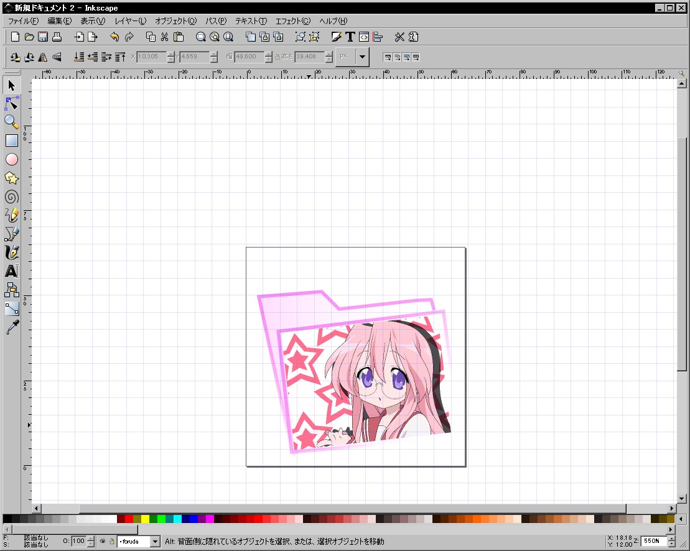
Task: Click the Export bitmap icon
Action: pyautogui.click(x=93, y=37)
